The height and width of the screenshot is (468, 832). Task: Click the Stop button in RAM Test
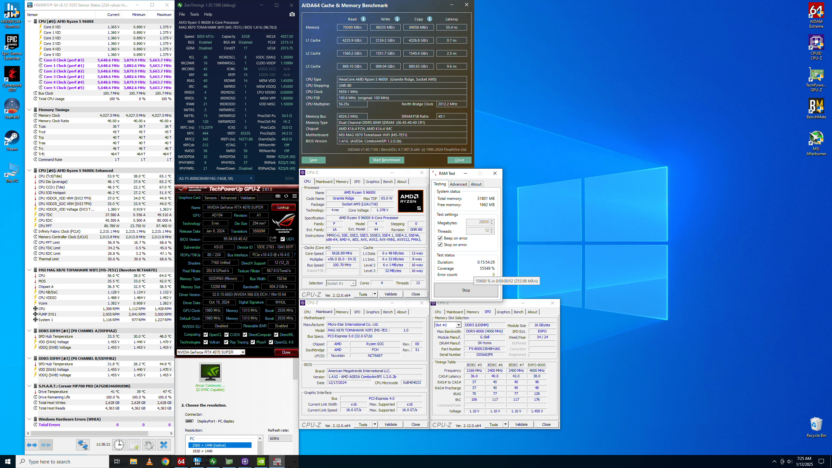tap(466, 290)
